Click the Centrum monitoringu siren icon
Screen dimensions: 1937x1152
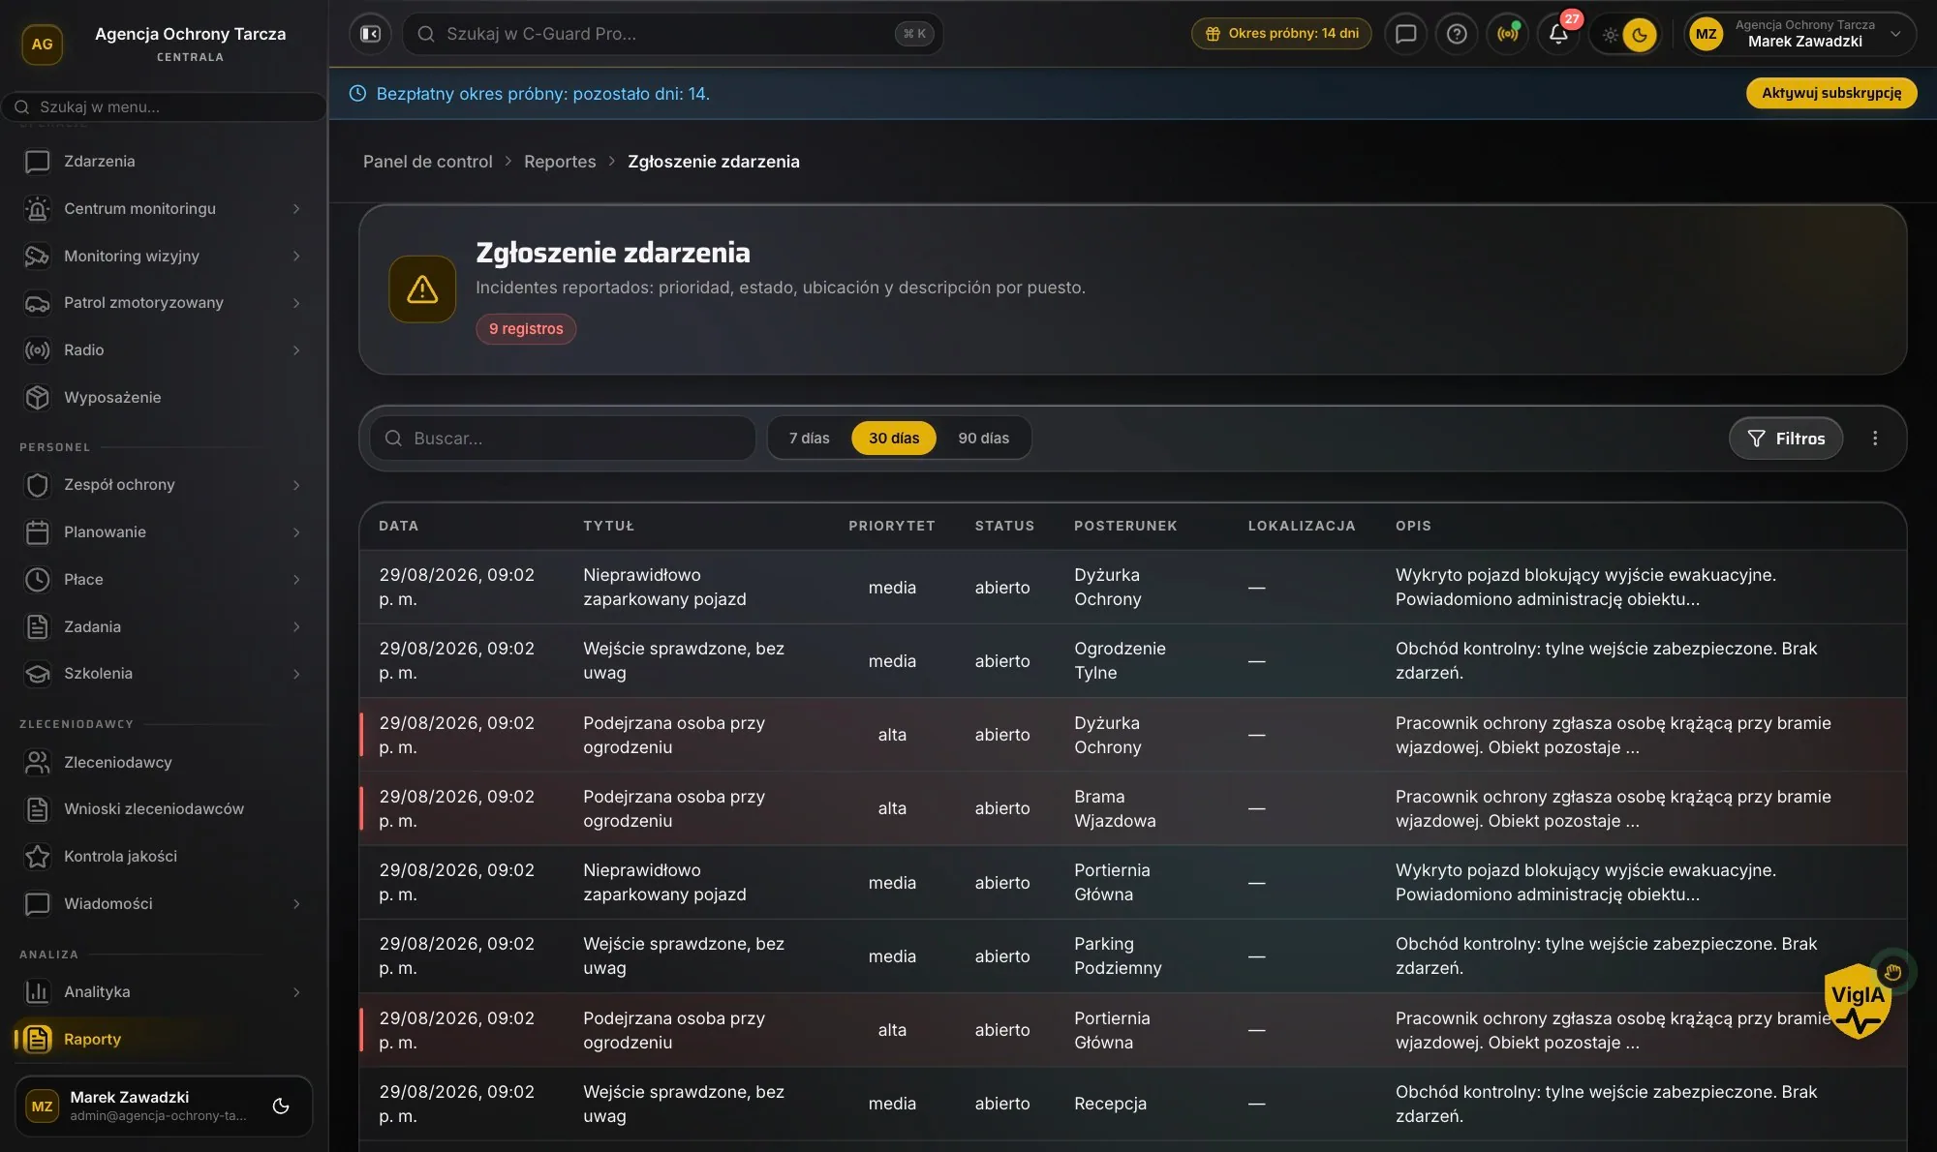click(x=37, y=209)
